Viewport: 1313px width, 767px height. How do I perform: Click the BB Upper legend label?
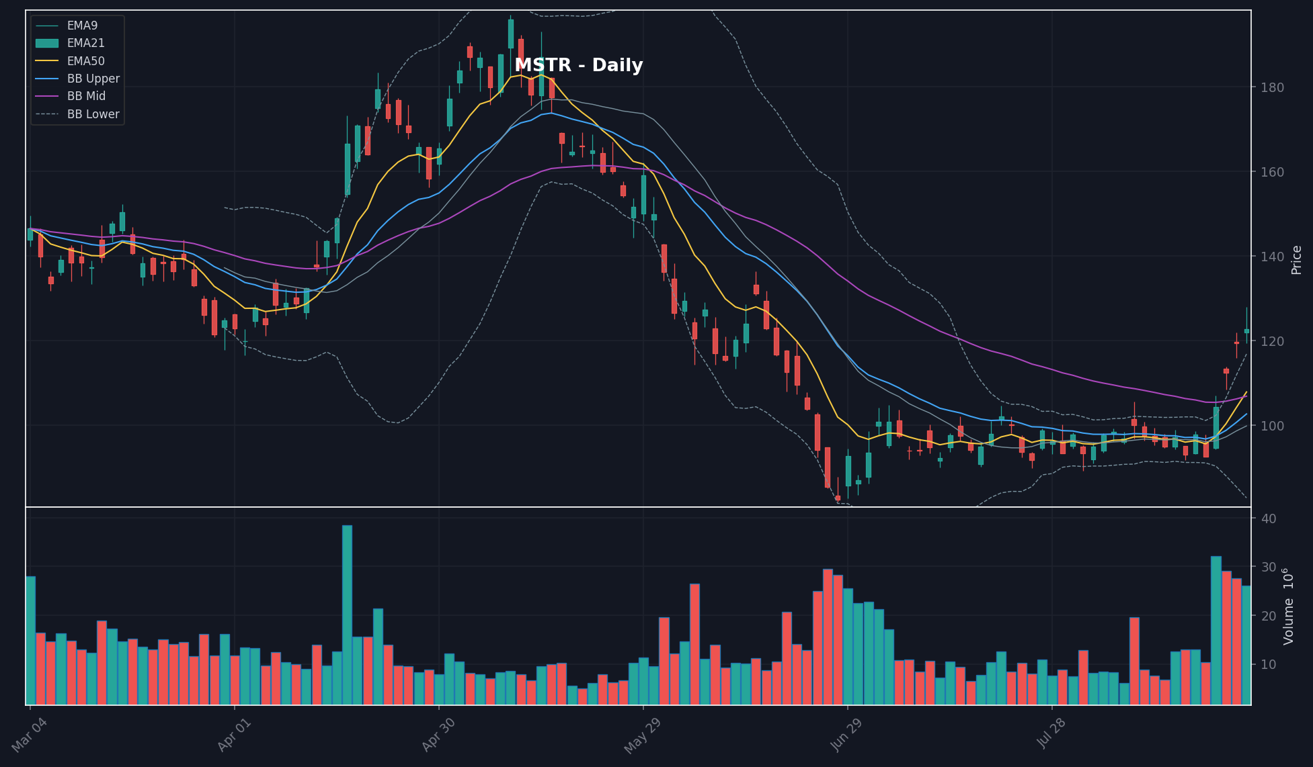tap(93, 79)
